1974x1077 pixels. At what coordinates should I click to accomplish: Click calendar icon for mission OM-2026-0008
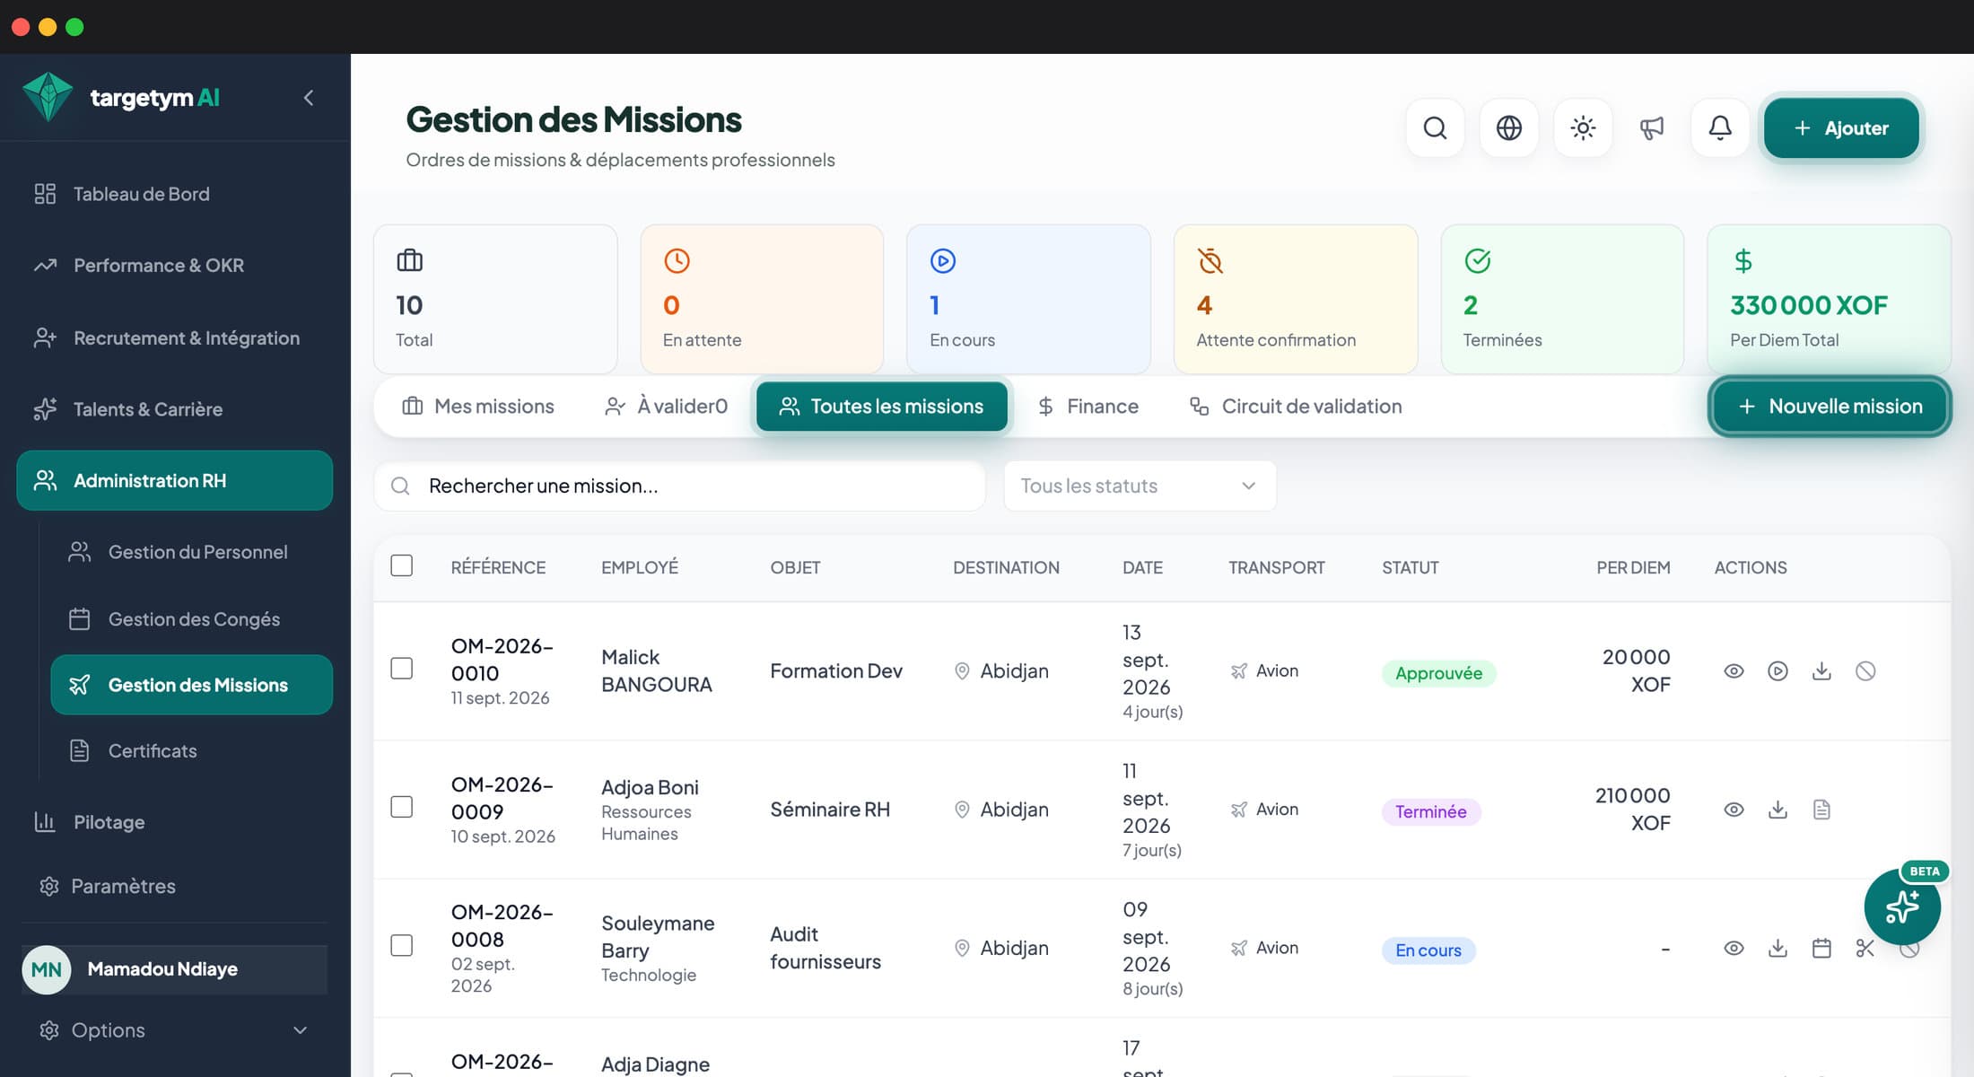1821,948
